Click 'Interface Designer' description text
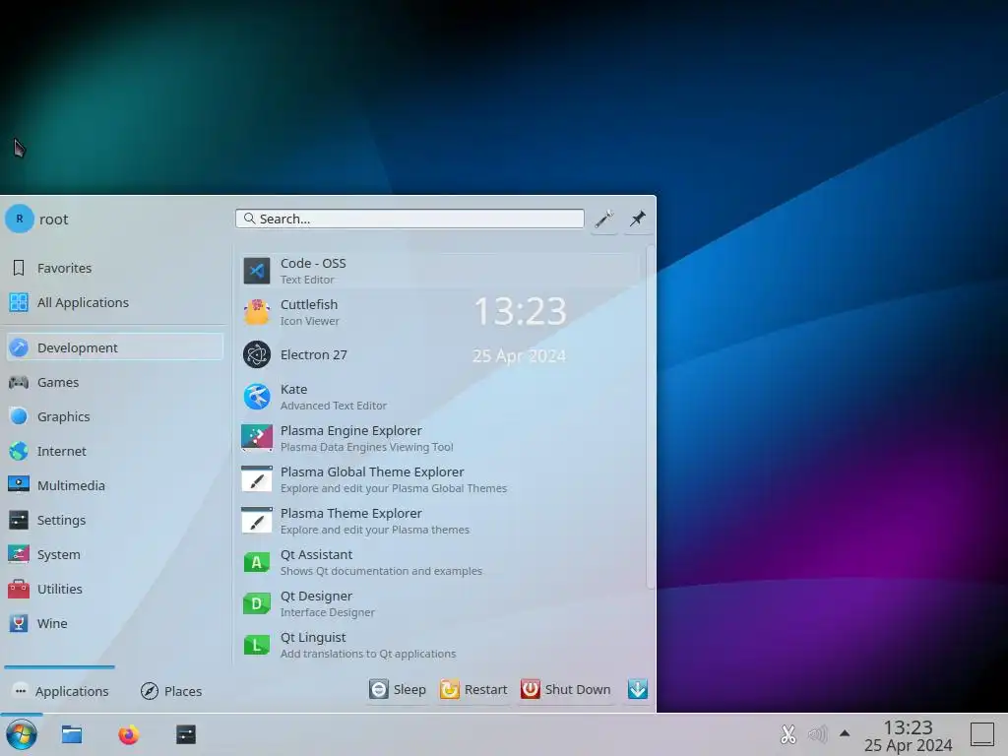The height and width of the screenshot is (756, 1008). click(327, 612)
